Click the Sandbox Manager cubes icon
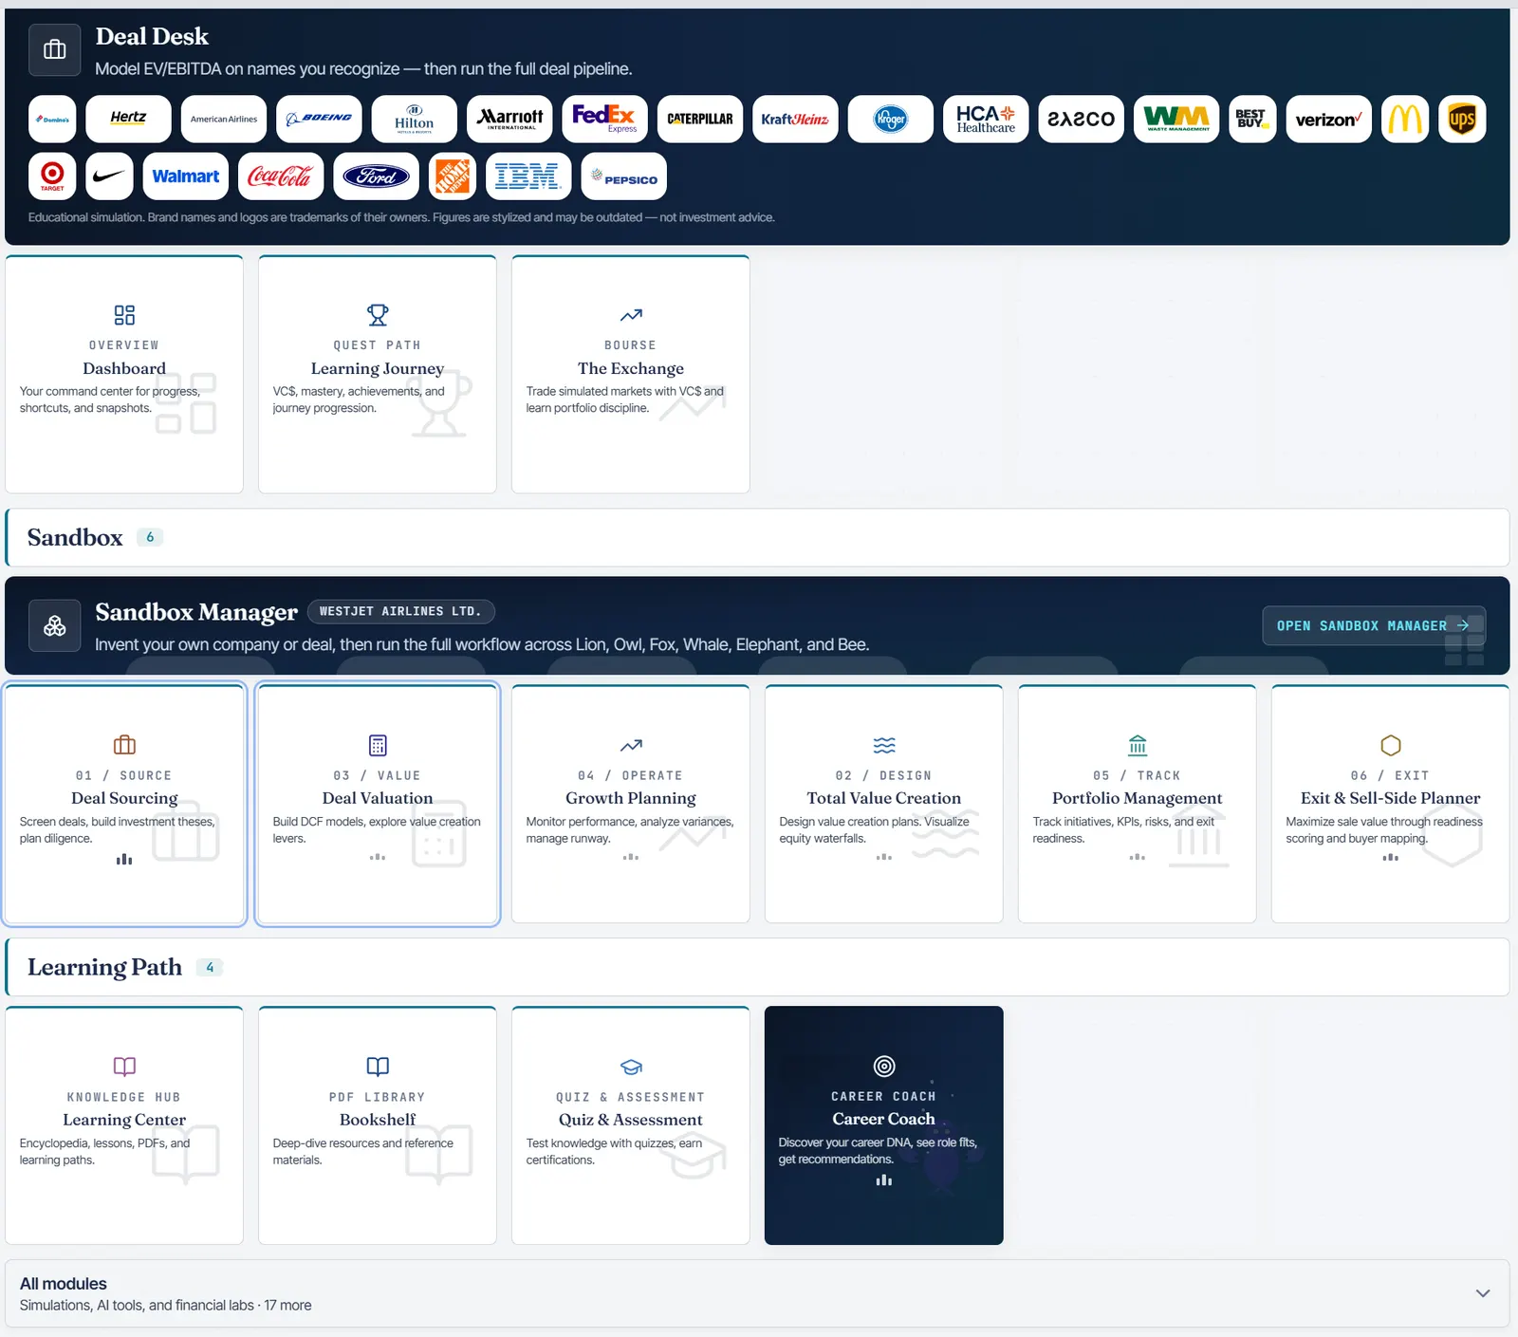 coord(55,625)
